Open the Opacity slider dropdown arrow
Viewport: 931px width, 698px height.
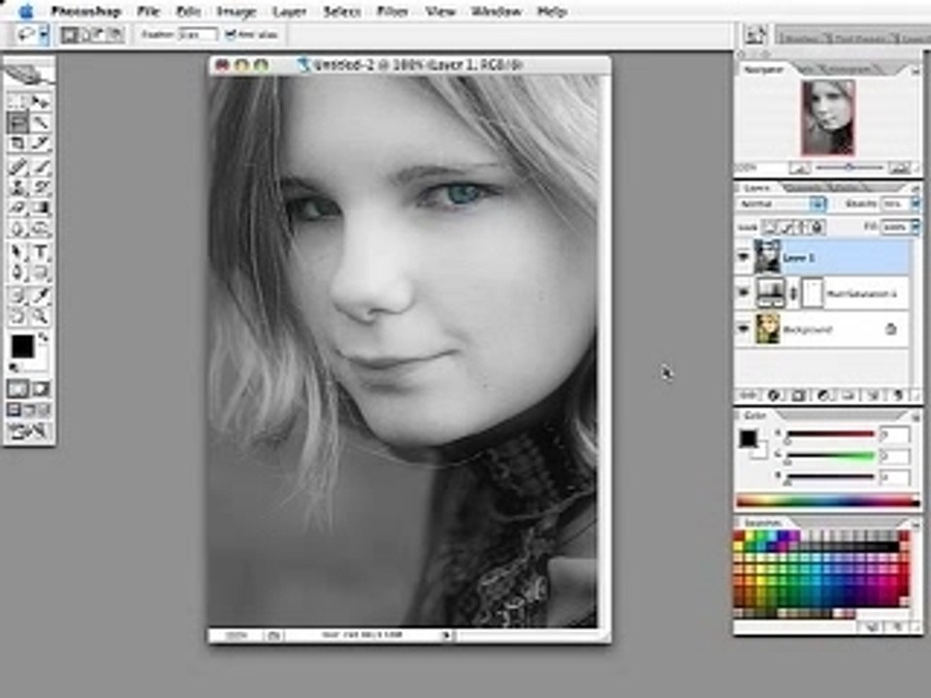pyautogui.click(x=915, y=204)
